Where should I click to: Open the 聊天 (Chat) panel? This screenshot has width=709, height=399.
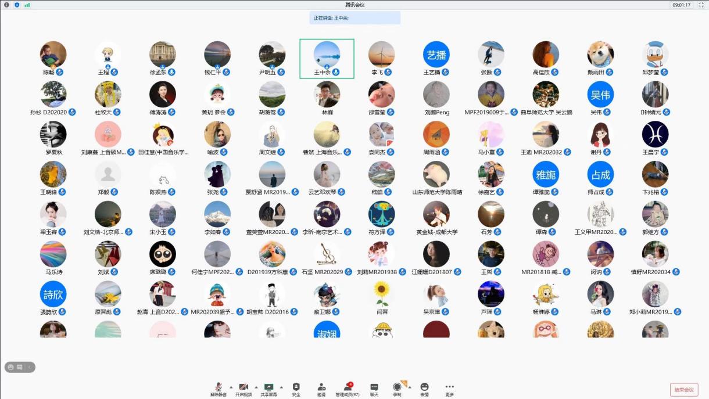[x=374, y=387]
